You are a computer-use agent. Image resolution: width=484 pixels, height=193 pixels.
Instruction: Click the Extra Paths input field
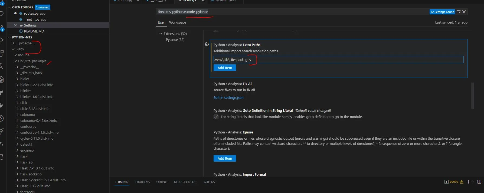pos(338,60)
